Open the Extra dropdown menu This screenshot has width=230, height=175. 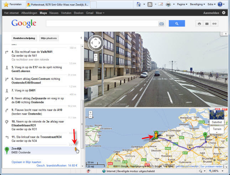click(x=211, y=4)
